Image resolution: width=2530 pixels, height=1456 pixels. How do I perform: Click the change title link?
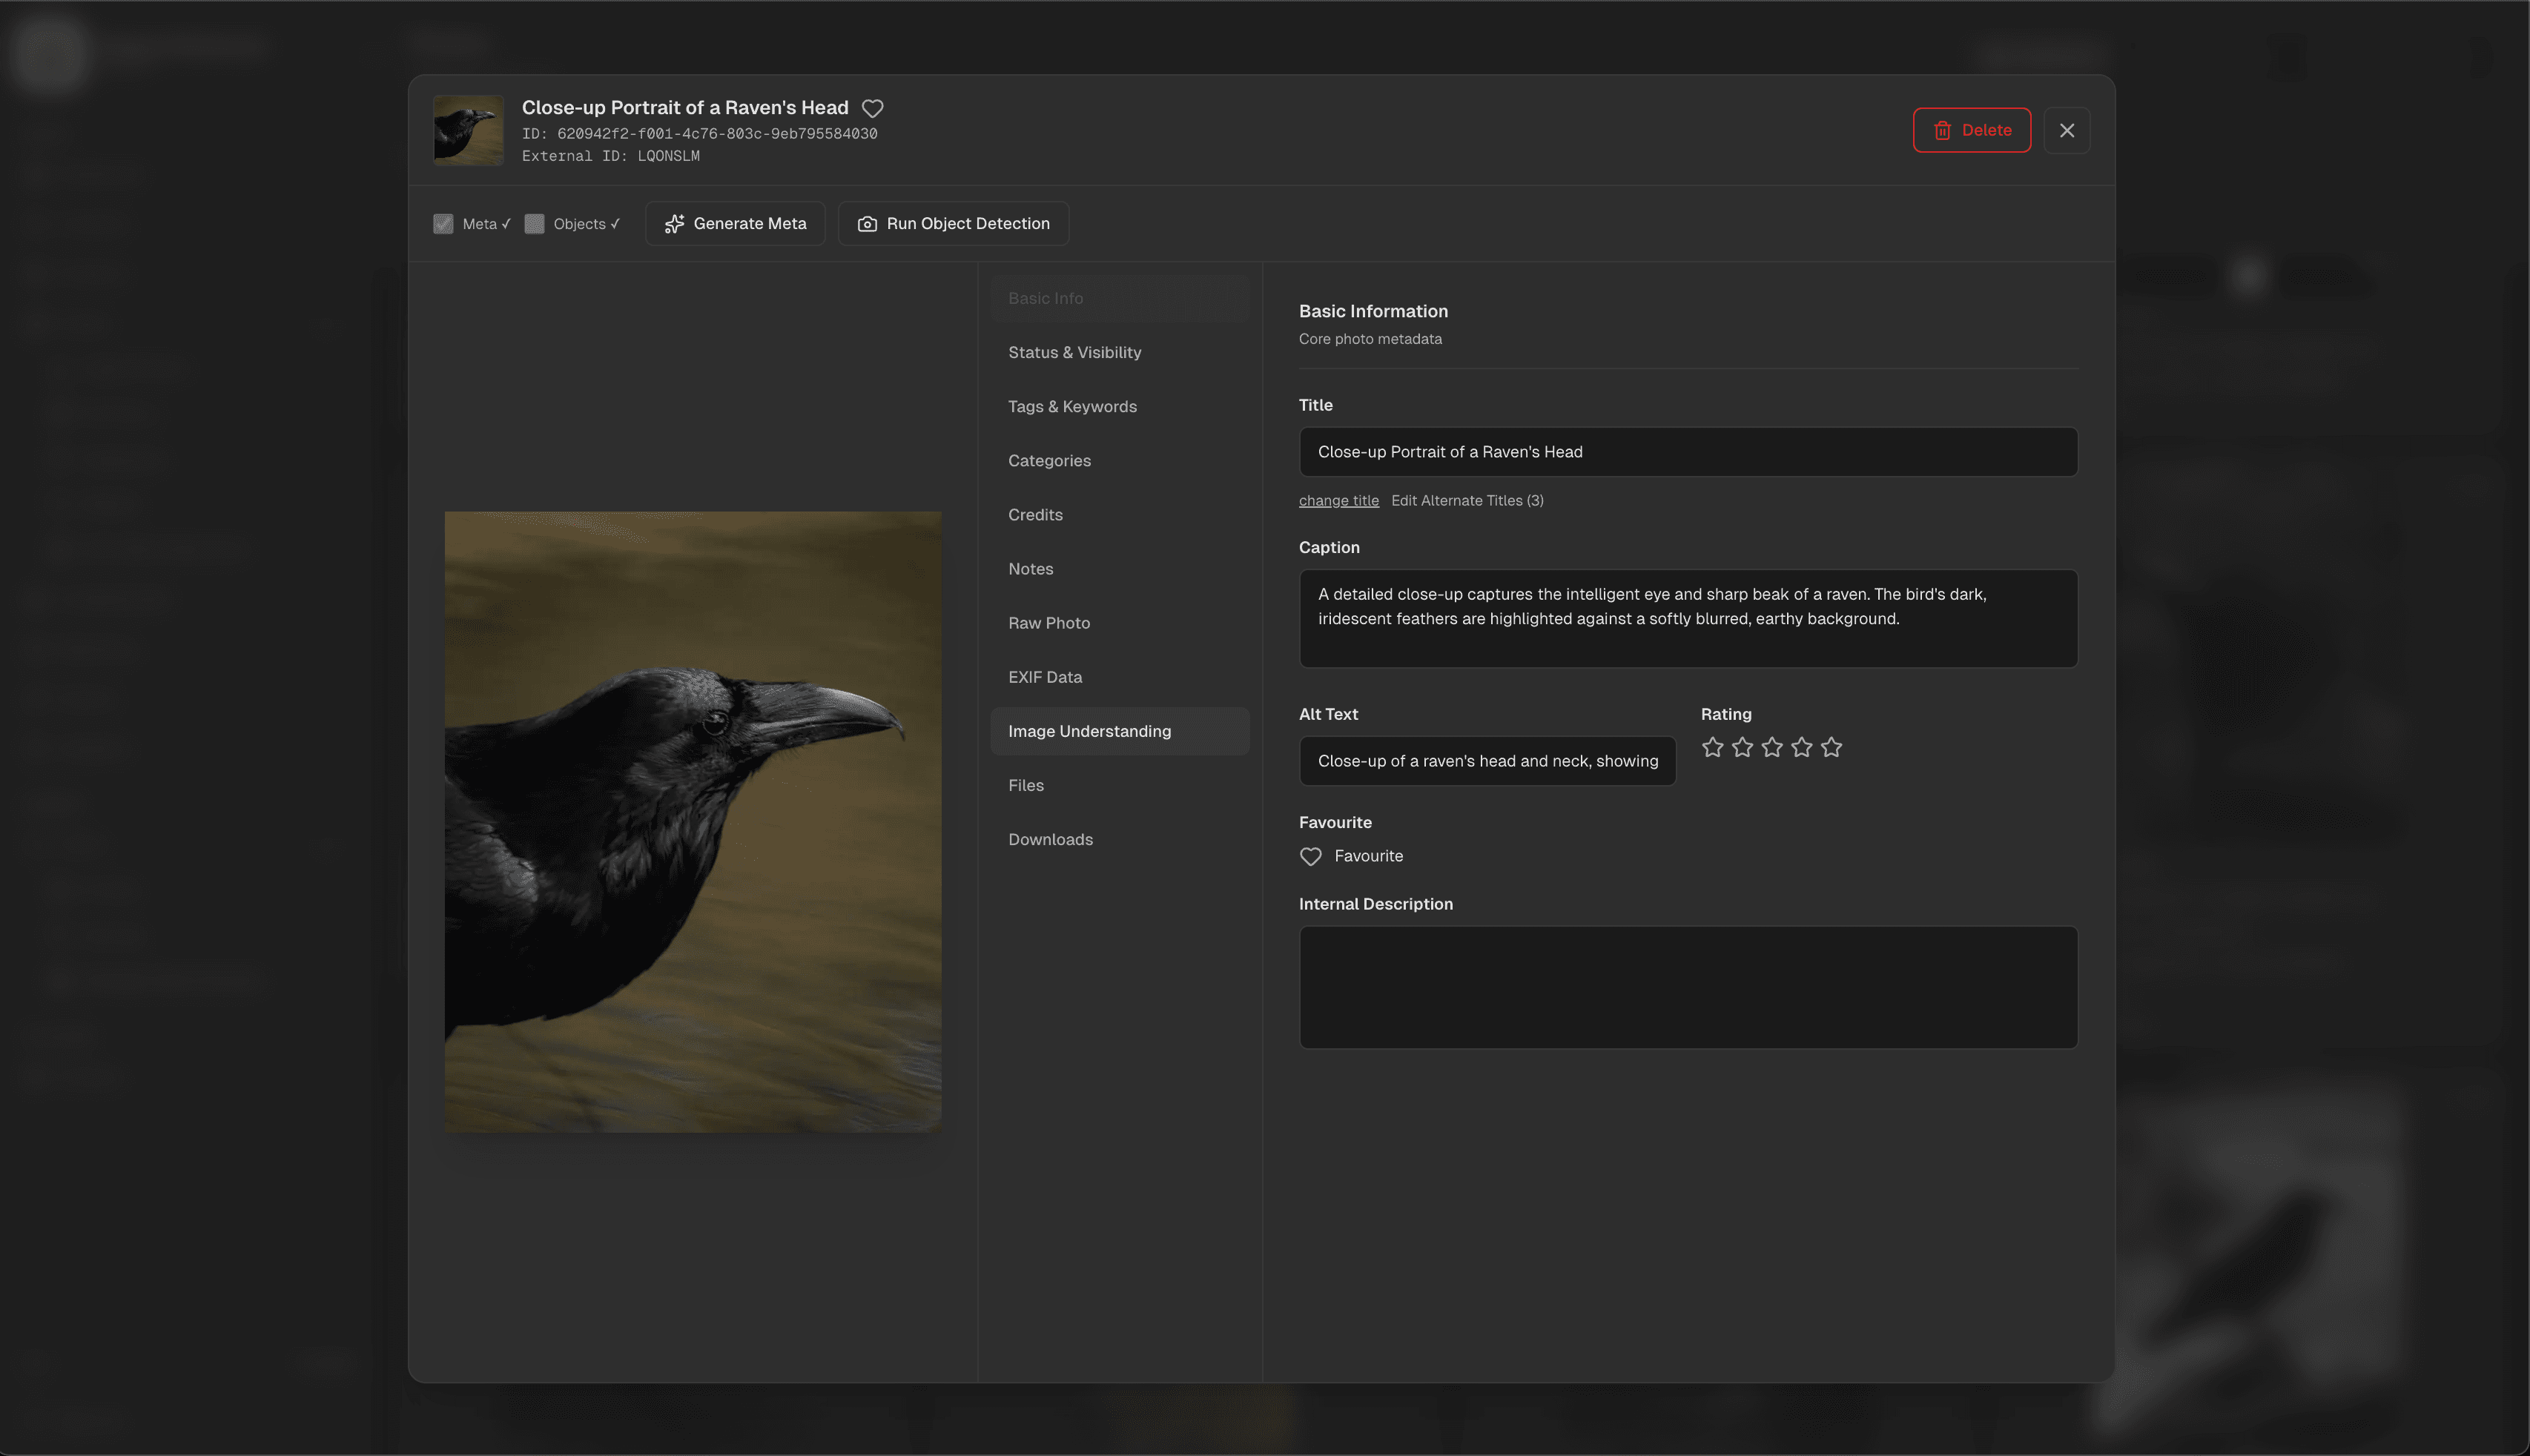coord(1338,500)
